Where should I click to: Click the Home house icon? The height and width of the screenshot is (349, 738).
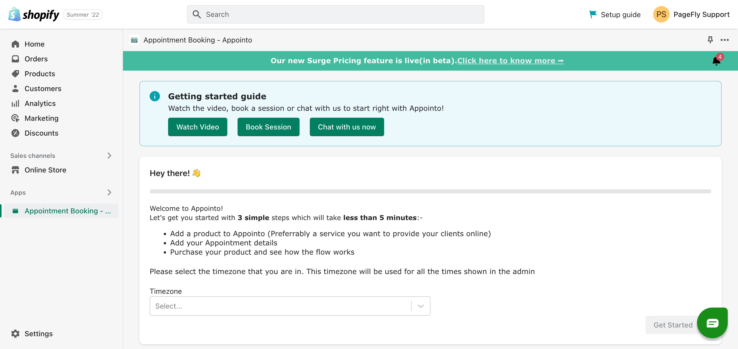pyautogui.click(x=15, y=44)
